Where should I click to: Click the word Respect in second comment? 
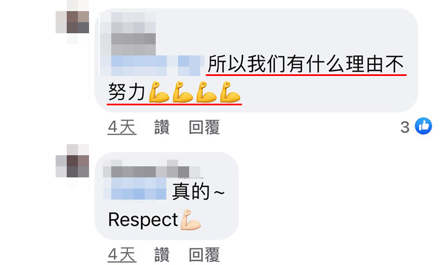click(143, 220)
